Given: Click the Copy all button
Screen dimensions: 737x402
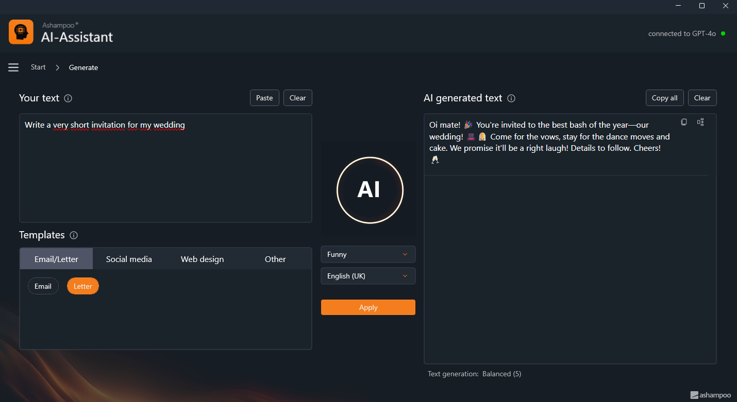Looking at the screenshot, I should [664, 98].
